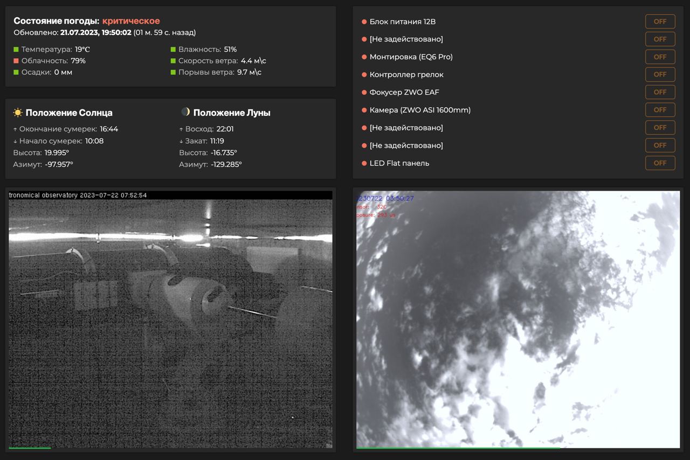
Task: Click the критическое weather status
Action: coord(131,21)
